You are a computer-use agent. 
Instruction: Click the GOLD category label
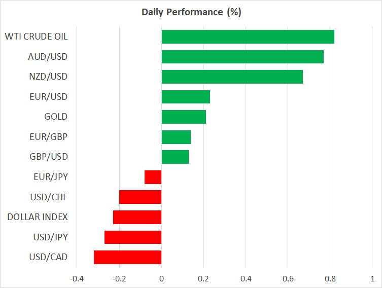point(56,117)
